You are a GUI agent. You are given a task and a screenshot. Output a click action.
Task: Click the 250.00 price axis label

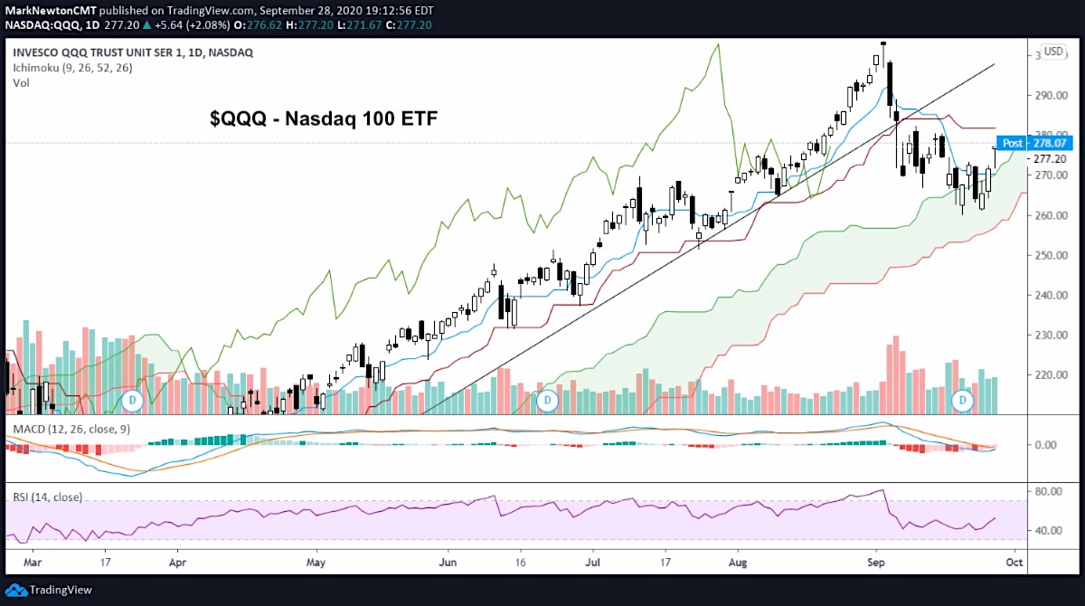1049,255
